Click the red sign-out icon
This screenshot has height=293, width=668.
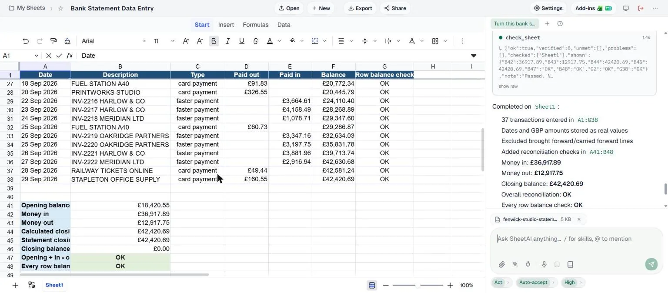[x=641, y=8]
